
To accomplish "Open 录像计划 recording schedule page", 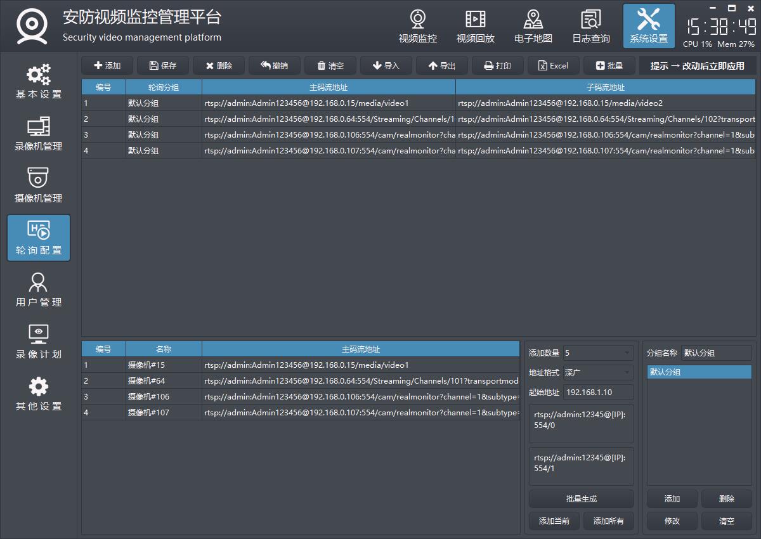I will pos(39,342).
